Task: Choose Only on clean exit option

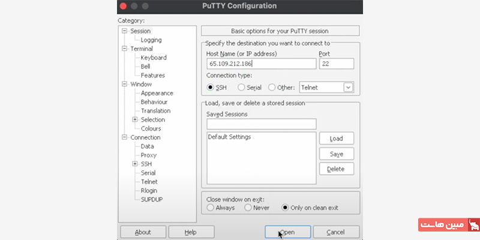Action: tap(285, 208)
